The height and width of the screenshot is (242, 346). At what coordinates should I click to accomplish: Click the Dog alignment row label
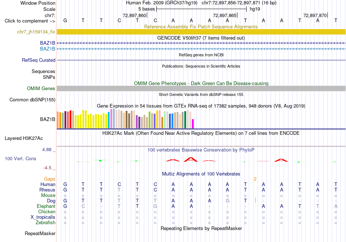pos(51,201)
